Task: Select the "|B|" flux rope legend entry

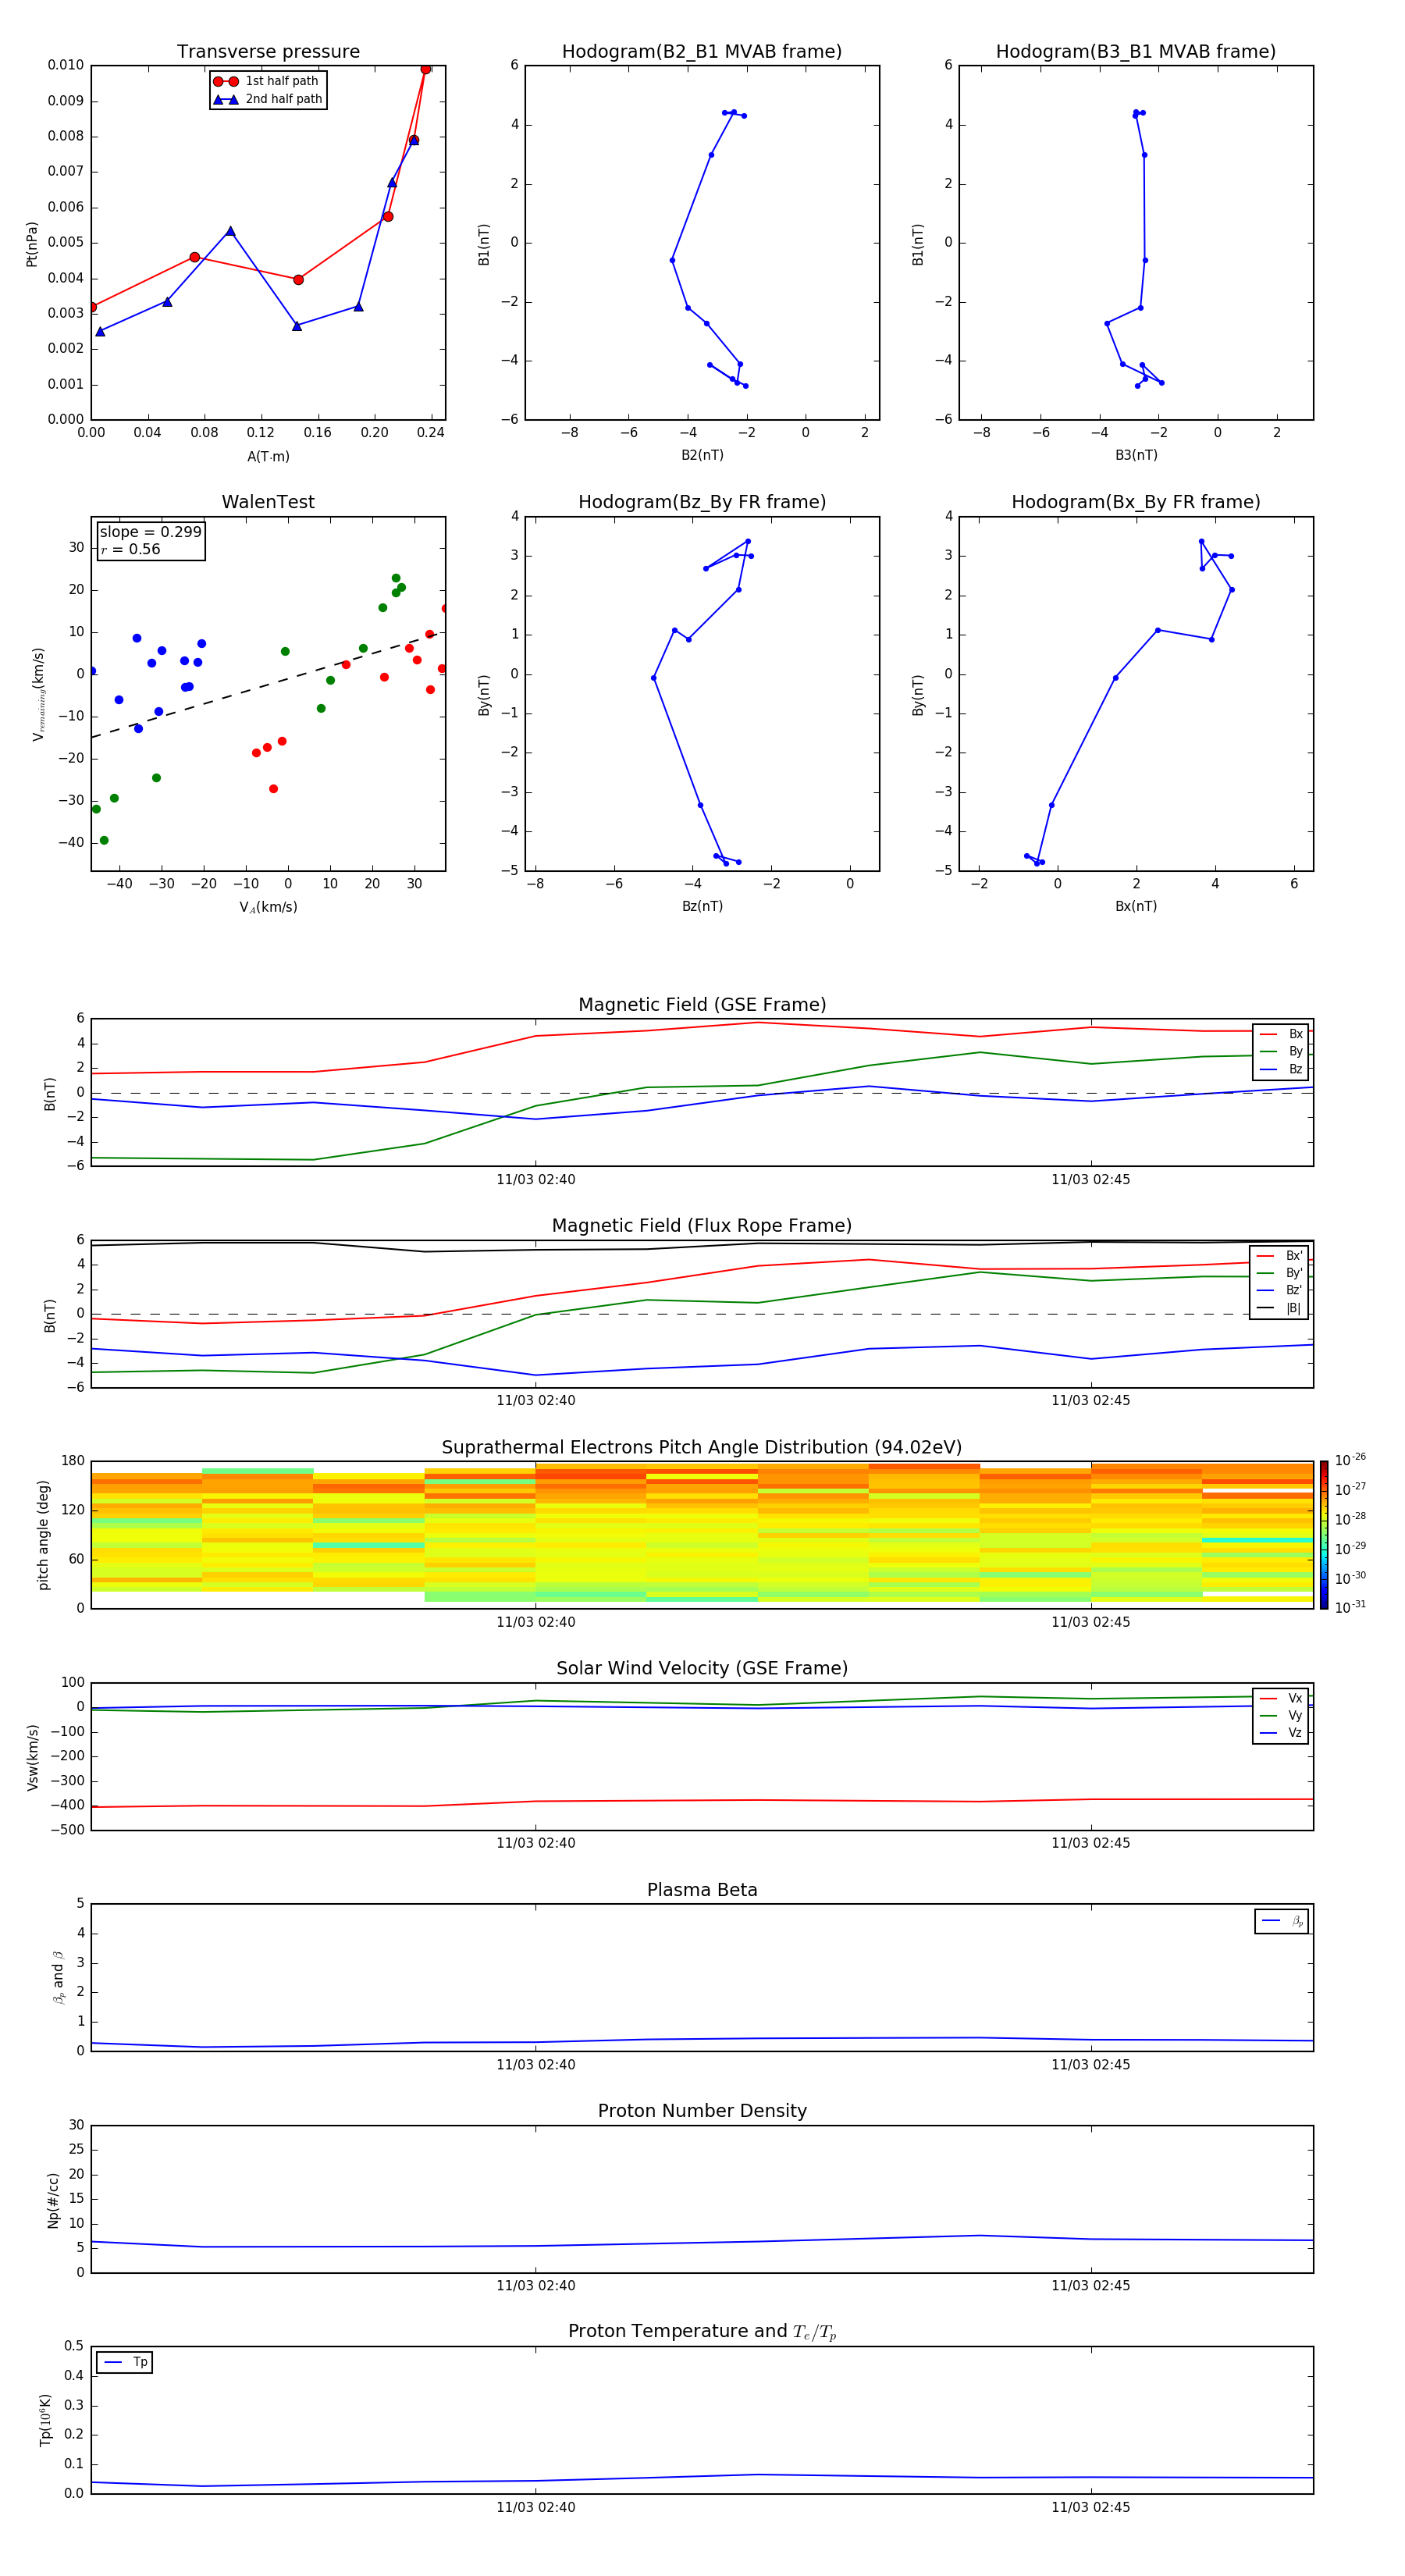Action: (1279, 1308)
